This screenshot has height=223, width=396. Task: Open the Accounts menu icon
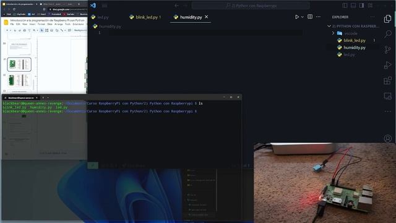pos(388,138)
